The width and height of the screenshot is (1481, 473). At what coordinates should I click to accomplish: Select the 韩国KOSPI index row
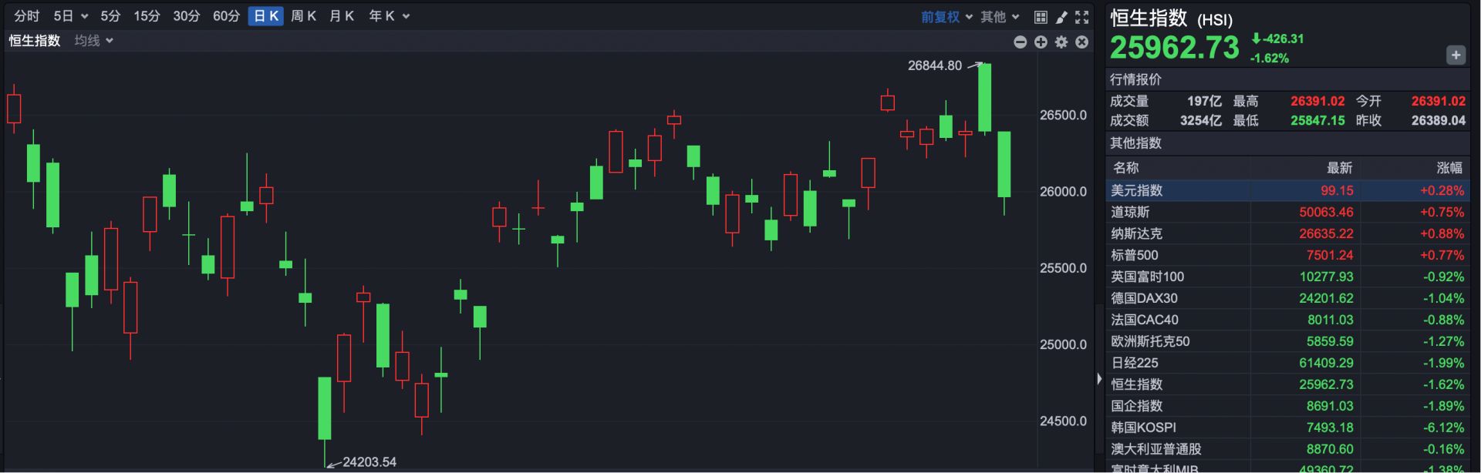coord(1287,428)
